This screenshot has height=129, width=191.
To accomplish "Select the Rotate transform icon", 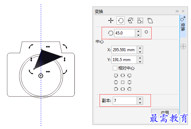I will pos(121,20).
